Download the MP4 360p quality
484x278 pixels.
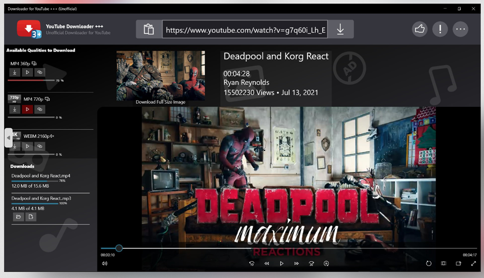15,72
